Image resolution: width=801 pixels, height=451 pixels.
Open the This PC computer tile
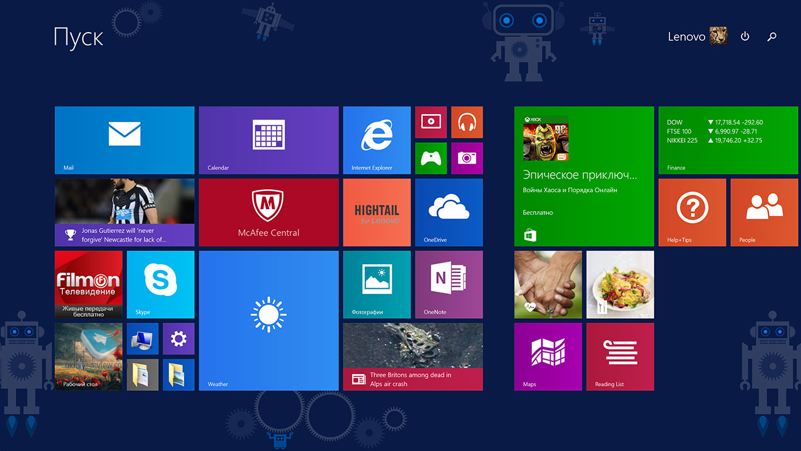click(x=143, y=339)
